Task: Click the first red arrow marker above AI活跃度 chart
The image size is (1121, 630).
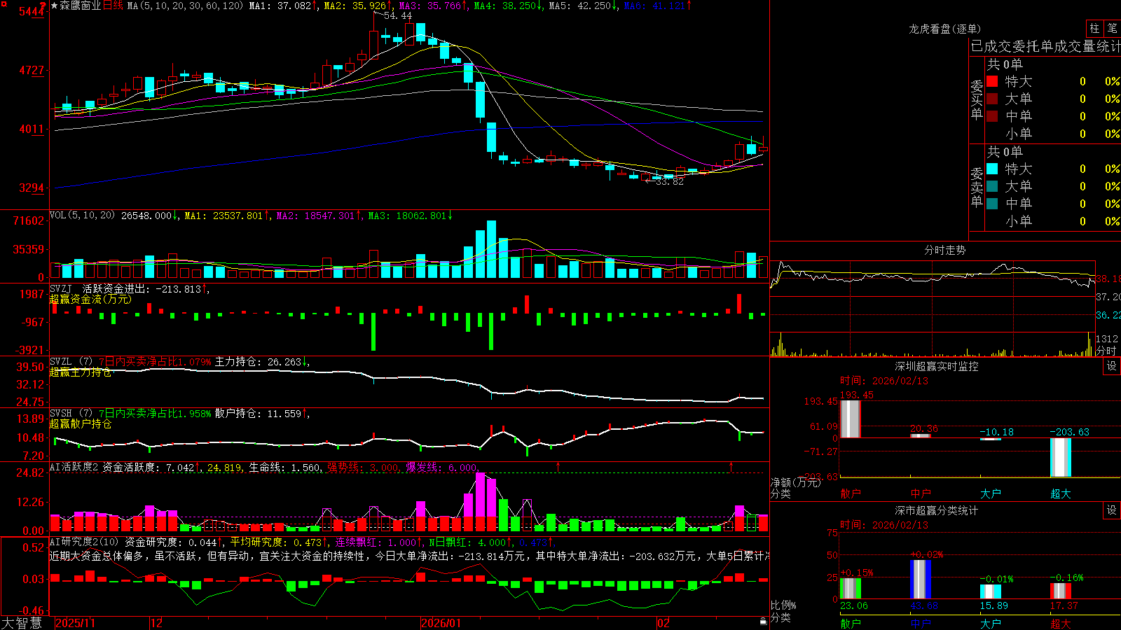Action: (558, 466)
